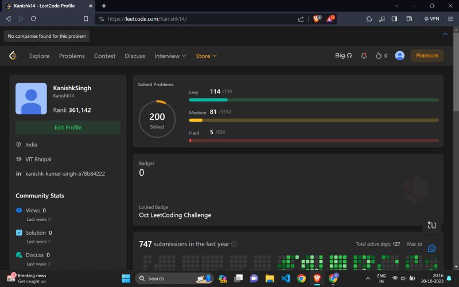Click the Brave Rewards triangle icon
The height and width of the screenshot is (287, 459).
[330, 19]
